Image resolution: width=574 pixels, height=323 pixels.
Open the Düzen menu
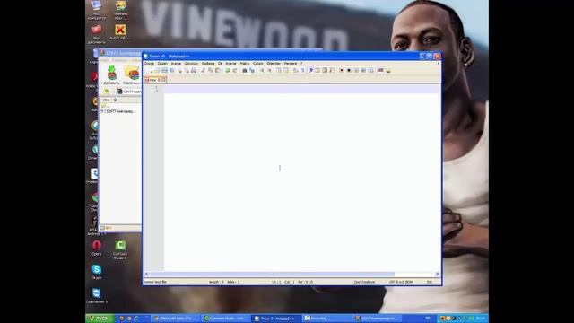(x=162, y=64)
